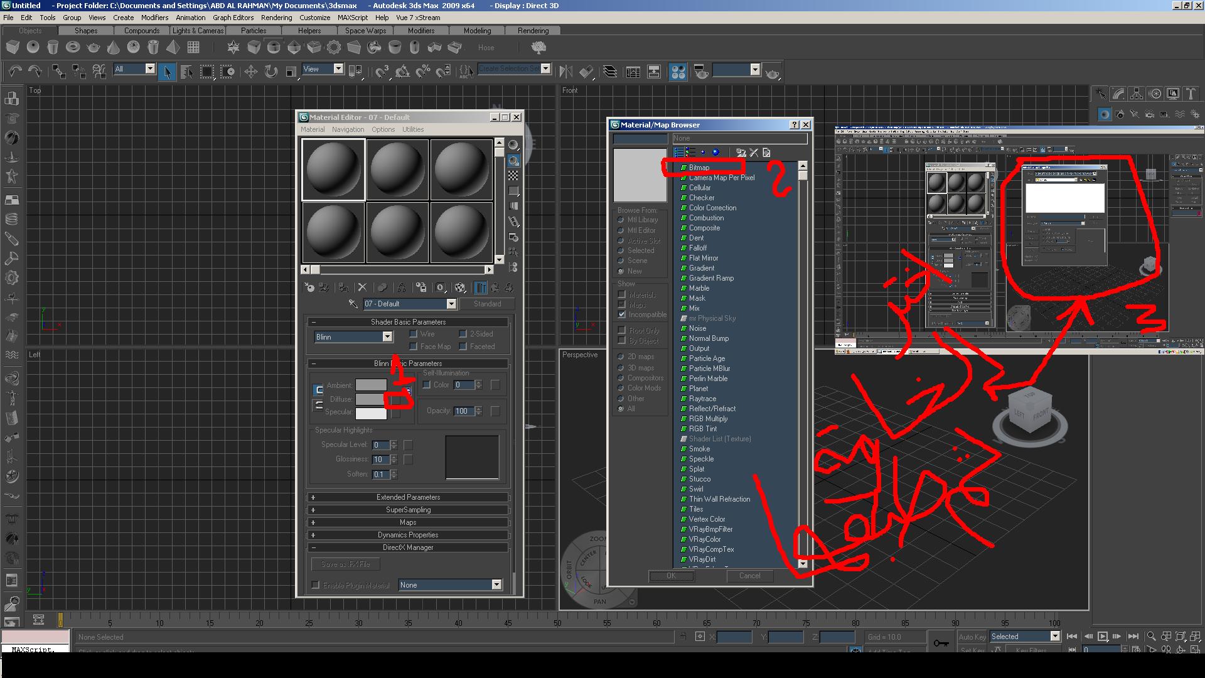Click Get Material icon in Material Editor
The image size is (1205, 678).
[x=309, y=288]
